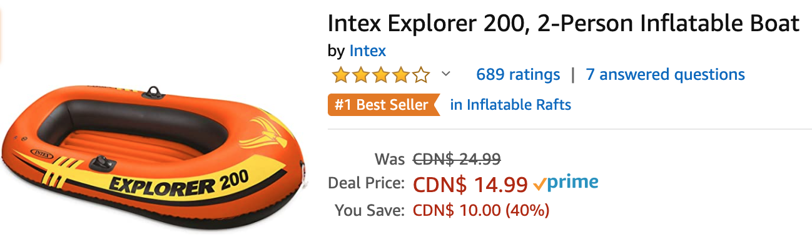Screen dimensions: 812x237
Task: View the 7 answered questions
Action: [x=665, y=75]
